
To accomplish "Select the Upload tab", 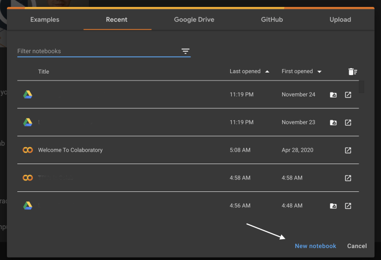I will pyautogui.click(x=340, y=20).
